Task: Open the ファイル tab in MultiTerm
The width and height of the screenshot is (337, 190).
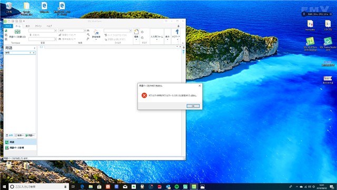Action: pos(8,26)
